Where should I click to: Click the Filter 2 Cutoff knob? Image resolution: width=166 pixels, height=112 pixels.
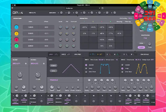(38, 75)
